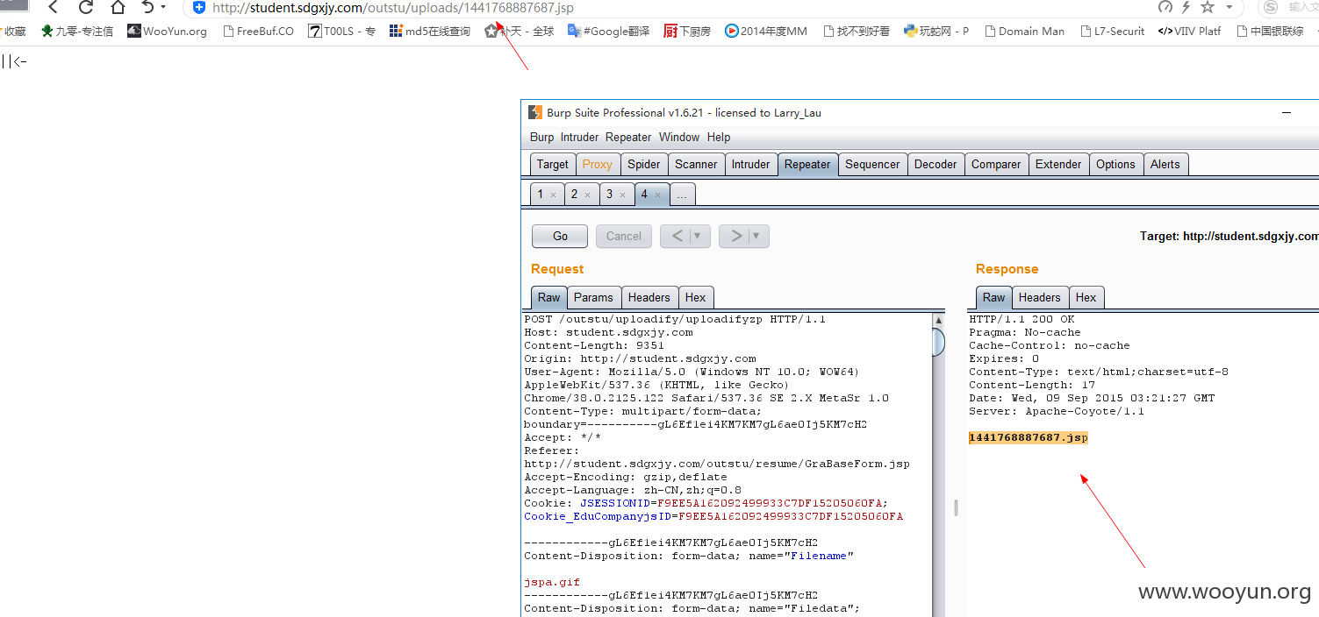Open the Repeater menu in menu bar

point(628,137)
